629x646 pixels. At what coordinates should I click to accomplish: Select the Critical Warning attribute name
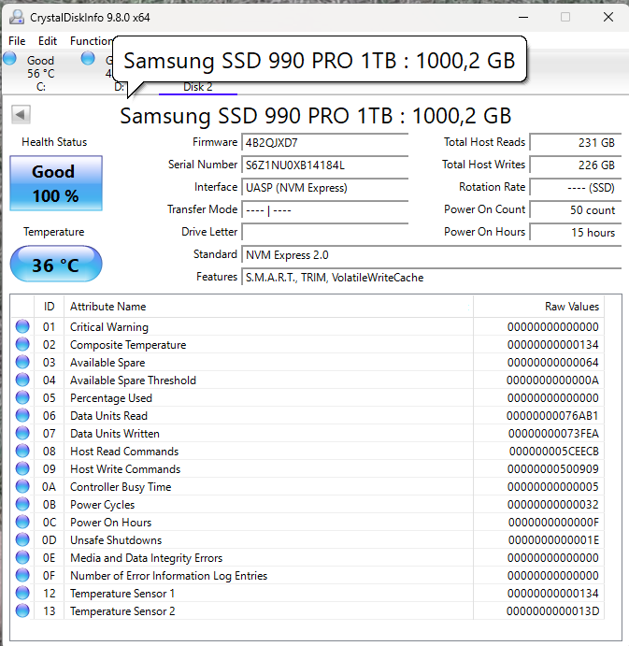point(109,327)
